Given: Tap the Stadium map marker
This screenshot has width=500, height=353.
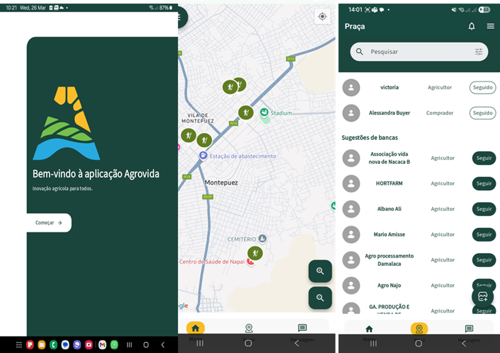Looking at the screenshot, I should point(264,113).
